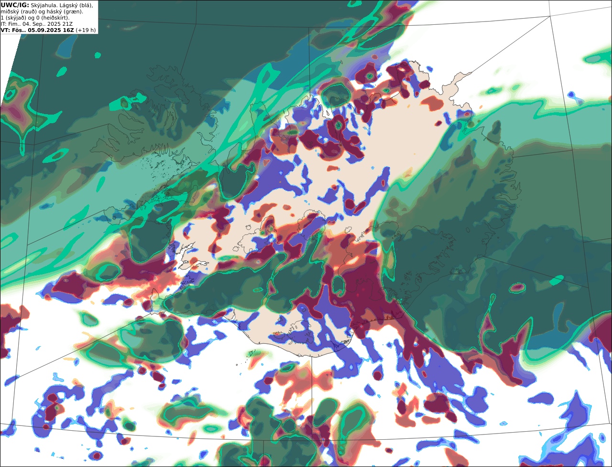612x467 pixels.
Task: Click the "miðský (rauð)" legend text
Action: (19, 12)
